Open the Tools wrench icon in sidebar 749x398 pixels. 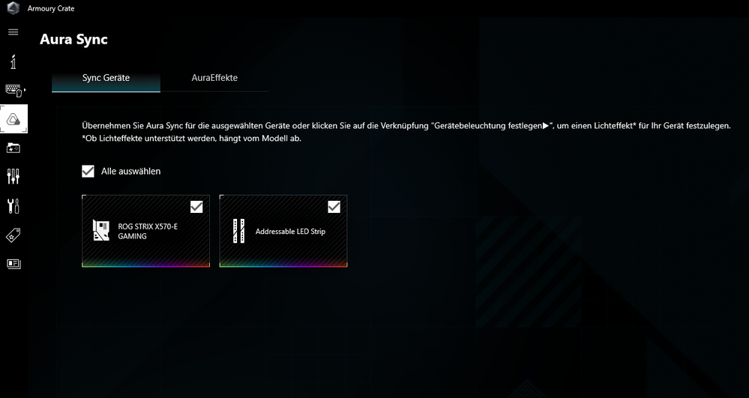13,206
